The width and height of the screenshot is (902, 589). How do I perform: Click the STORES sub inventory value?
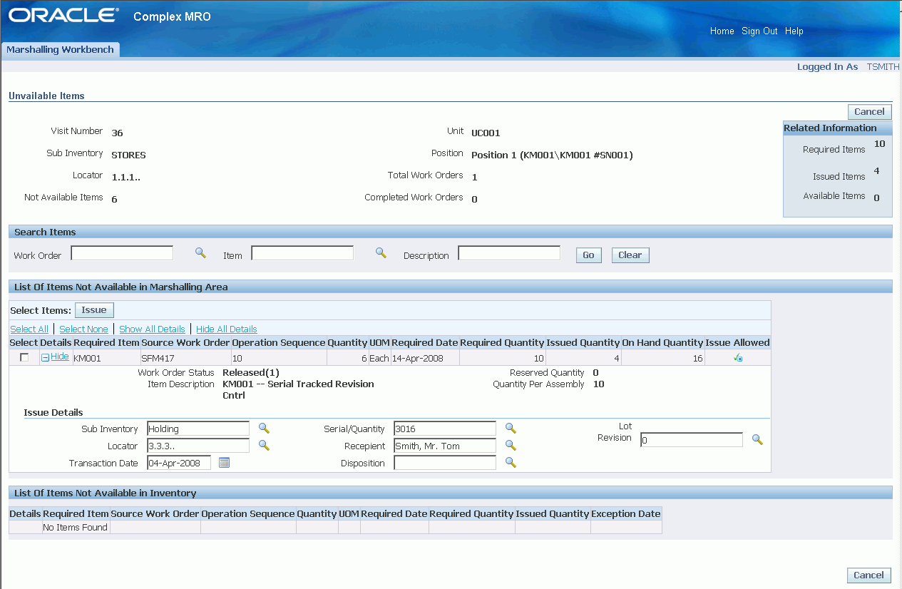[128, 154]
